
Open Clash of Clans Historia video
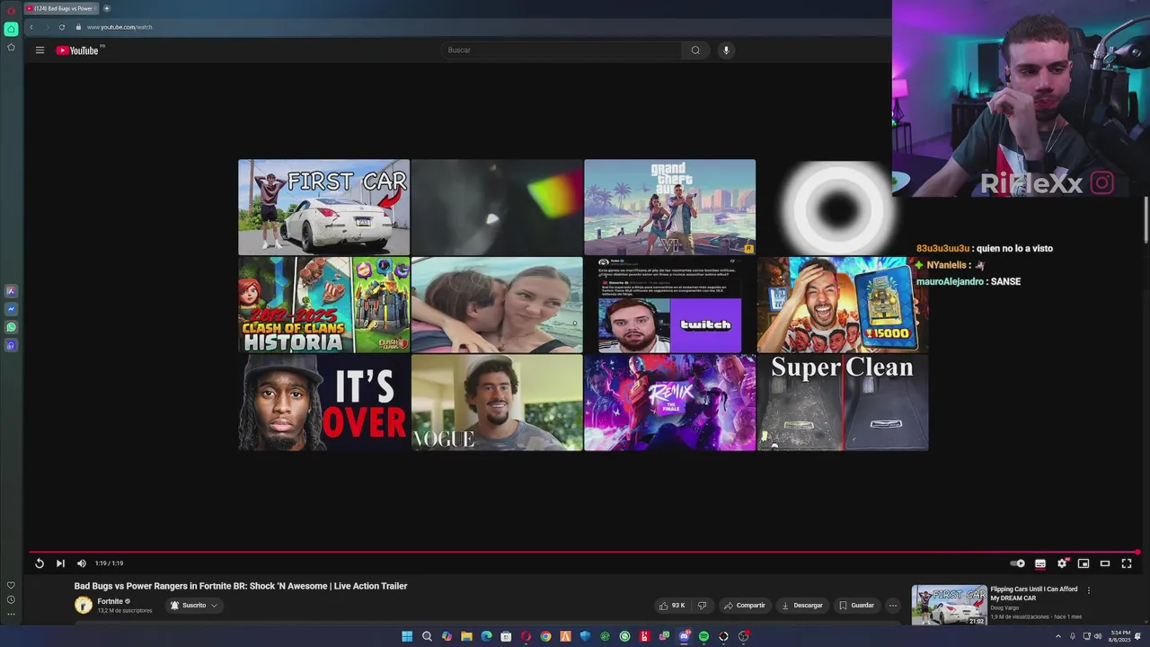click(x=323, y=305)
